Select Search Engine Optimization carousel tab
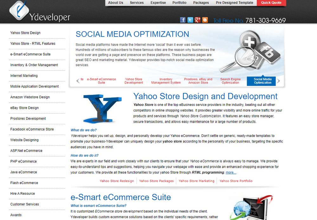 [230, 81]
